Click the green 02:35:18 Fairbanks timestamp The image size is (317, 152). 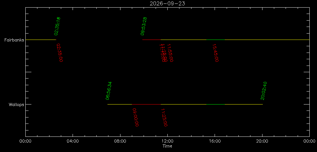(x=57, y=26)
